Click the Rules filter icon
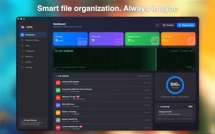This screenshot has height=134, width=215. tap(22, 46)
